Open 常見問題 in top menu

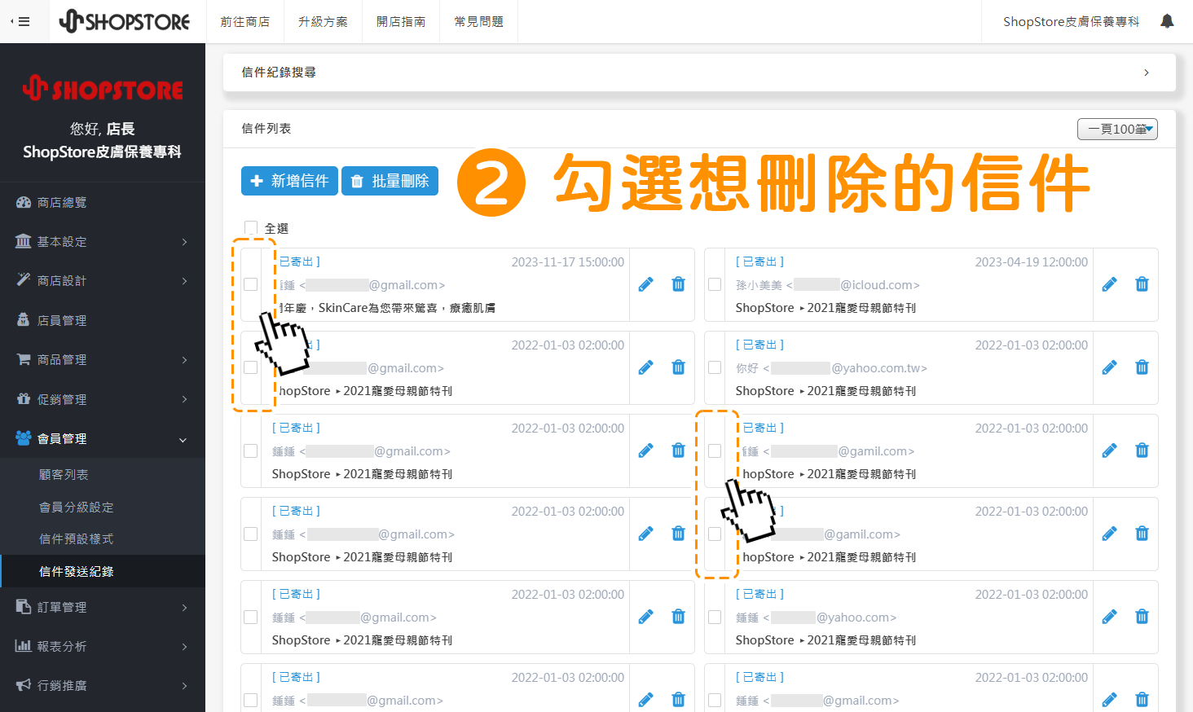pos(479,21)
